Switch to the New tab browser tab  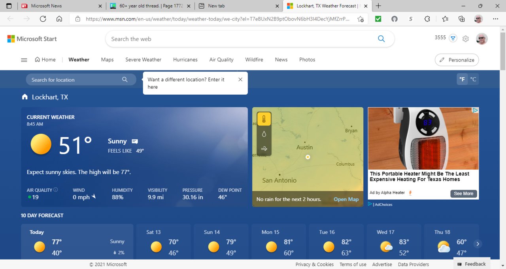238,6
